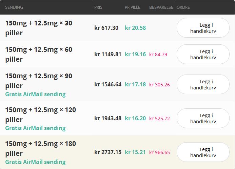This screenshot has height=169, width=235.
Task: Click Gratis AirMail sending under 180 piller
Action: coord(35,162)
